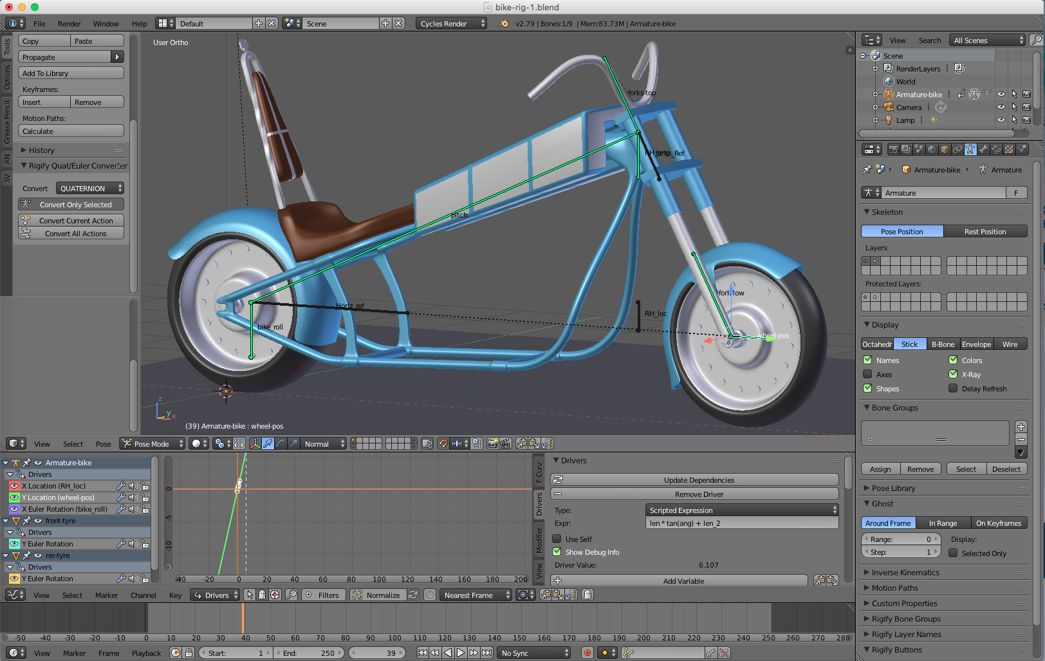Image resolution: width=1045 pixels, height=661 pixels.
Task: Open the Render menu
Action: point(69,24)
